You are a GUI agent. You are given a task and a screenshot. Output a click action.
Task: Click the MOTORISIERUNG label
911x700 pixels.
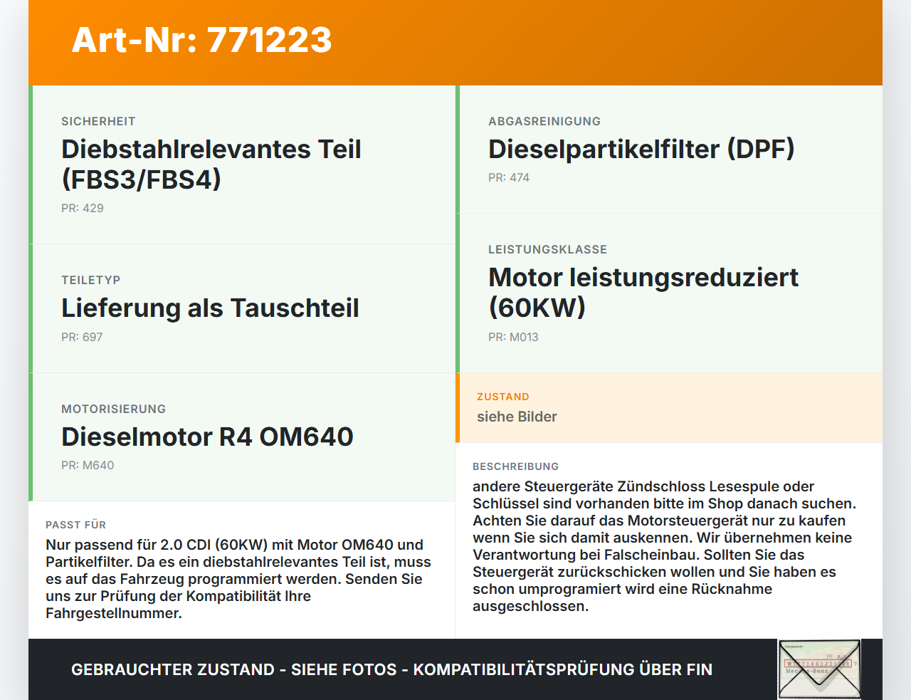coord(113,409)
